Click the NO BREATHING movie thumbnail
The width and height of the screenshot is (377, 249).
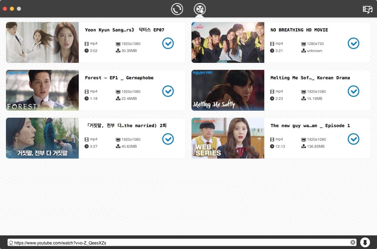[x=228, y=43]
